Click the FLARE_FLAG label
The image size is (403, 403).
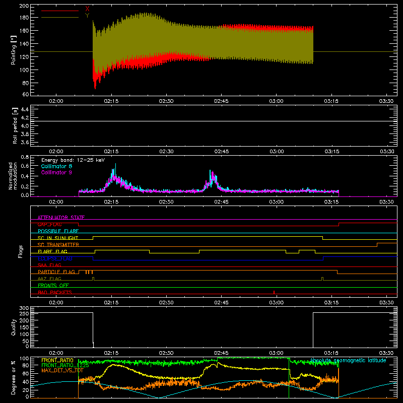pyautogui.click(x=52, y=251)
